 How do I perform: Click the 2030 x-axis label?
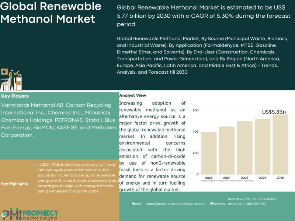click(280, 178)
